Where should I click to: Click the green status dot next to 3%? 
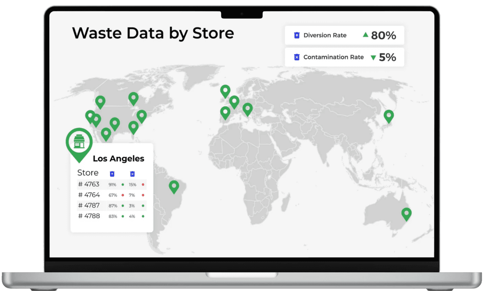pos(143,206)
